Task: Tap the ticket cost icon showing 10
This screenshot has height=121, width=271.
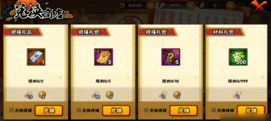Action: pyautogui.click(x=96, y=95)
